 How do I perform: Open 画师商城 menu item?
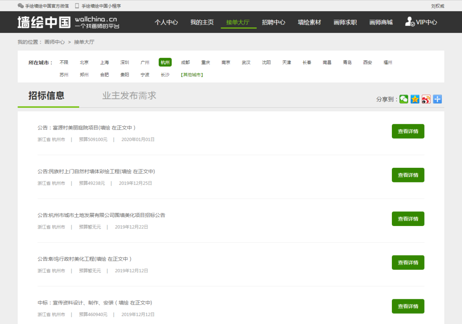tap(381, 22)
